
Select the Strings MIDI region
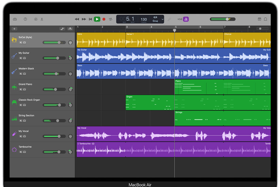[223, 118]
